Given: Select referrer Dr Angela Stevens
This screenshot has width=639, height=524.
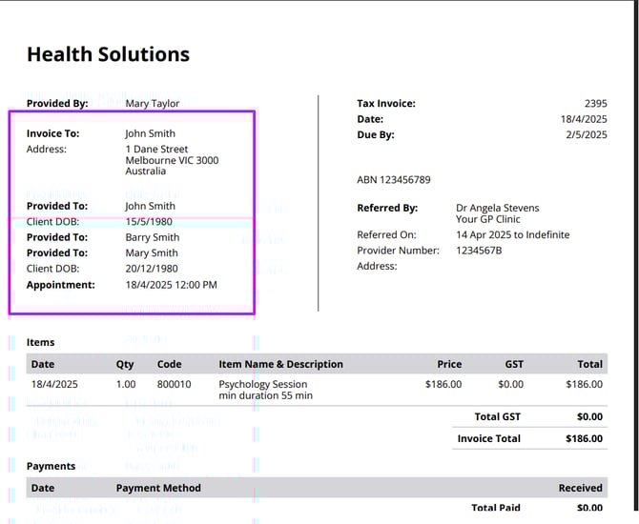Looking at the screenshot, I should tap(497, 208).
